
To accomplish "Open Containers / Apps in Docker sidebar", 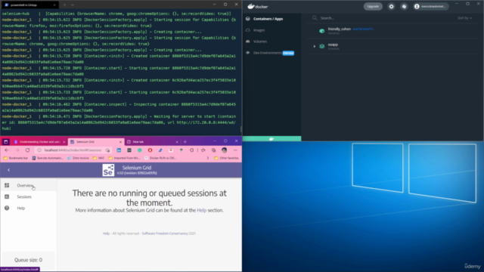I will 268,19.
